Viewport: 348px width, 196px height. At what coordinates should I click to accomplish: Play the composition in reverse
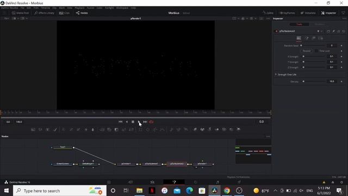(127, 122)
